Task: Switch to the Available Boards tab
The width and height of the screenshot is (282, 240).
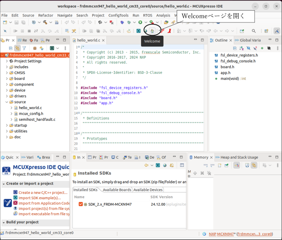Action: pyautogui.click(x=117, y=190)
